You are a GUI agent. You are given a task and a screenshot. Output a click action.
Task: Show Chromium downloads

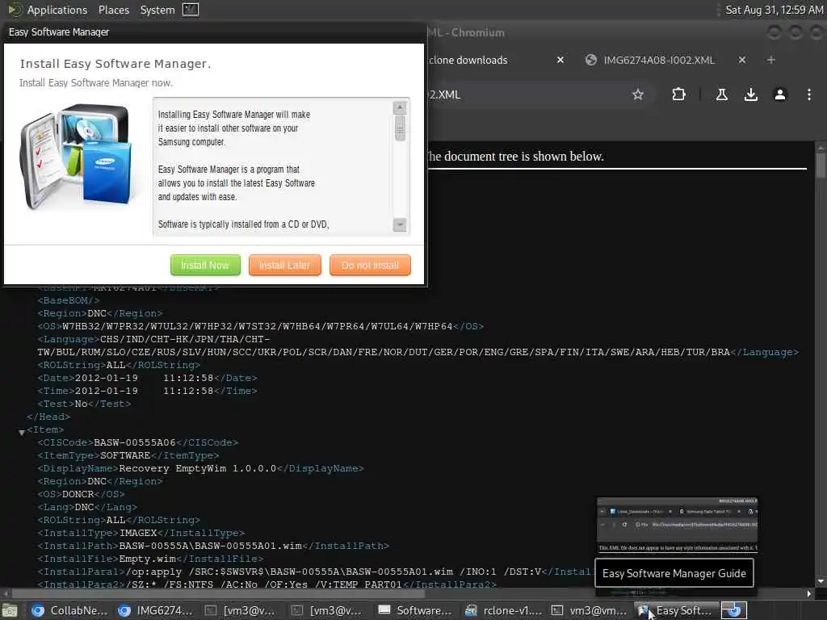coord(750,94)
